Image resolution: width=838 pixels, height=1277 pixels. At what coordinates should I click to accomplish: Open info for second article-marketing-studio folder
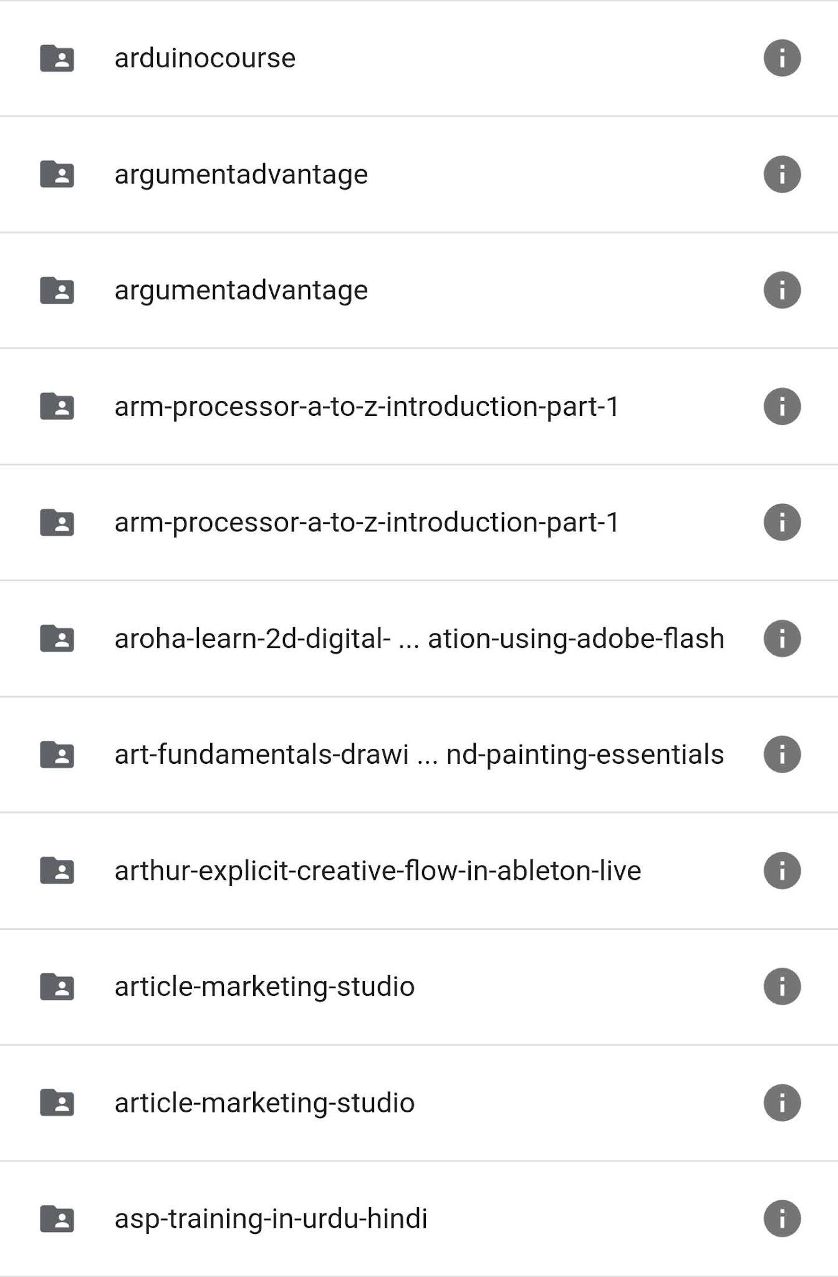782,1103
